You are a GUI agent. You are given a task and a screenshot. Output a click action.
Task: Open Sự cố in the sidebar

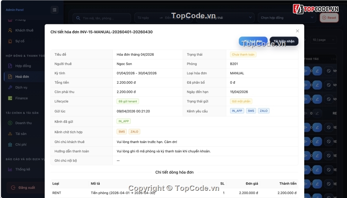[20, 41]
